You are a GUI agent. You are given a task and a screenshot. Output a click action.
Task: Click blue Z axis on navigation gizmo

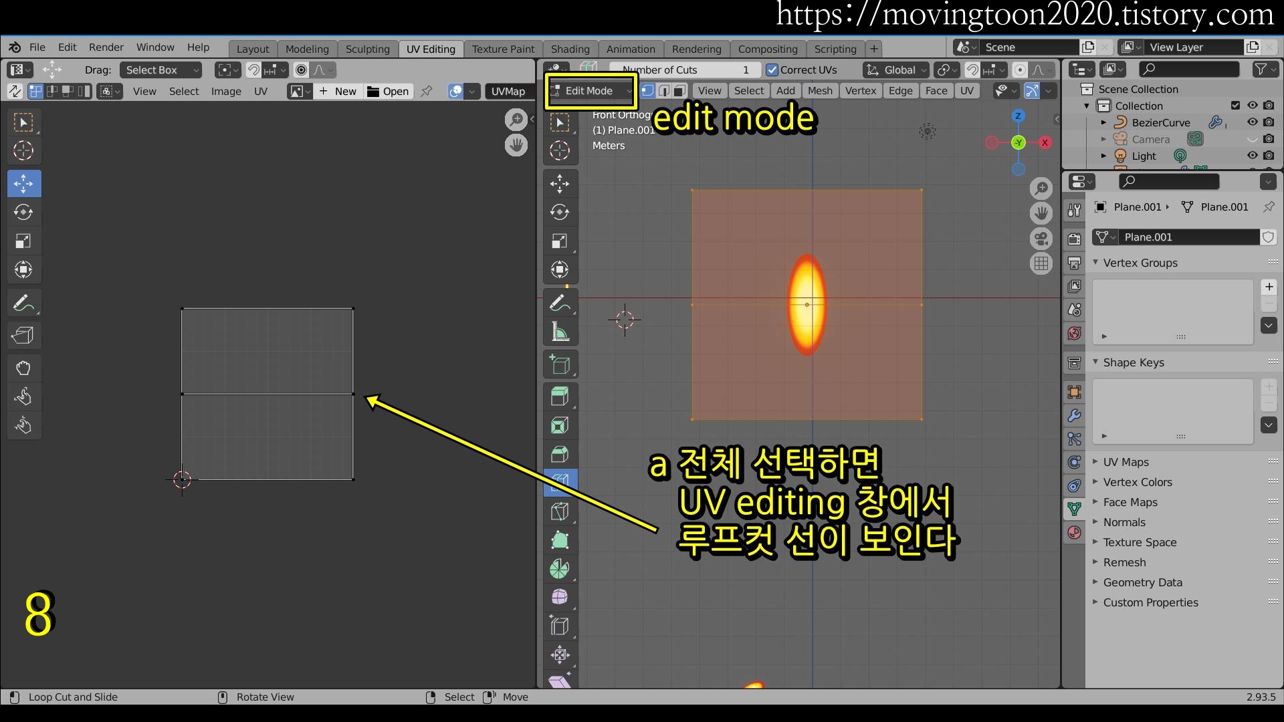point(1018,116)
